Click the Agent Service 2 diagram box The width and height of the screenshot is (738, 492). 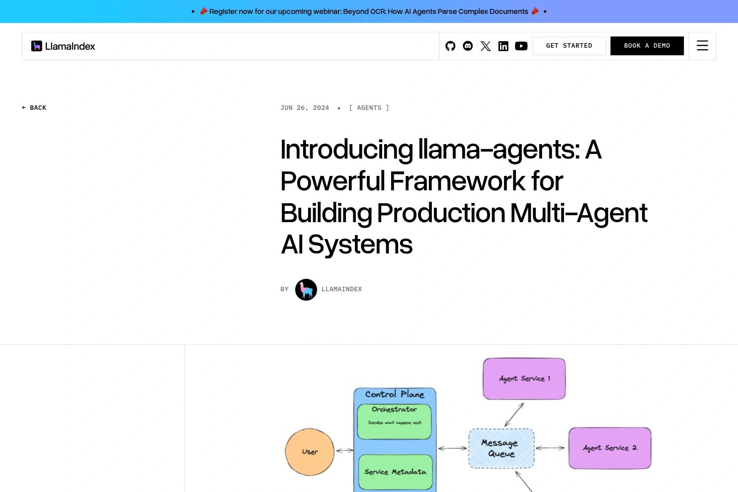click(x=610, y=448)
